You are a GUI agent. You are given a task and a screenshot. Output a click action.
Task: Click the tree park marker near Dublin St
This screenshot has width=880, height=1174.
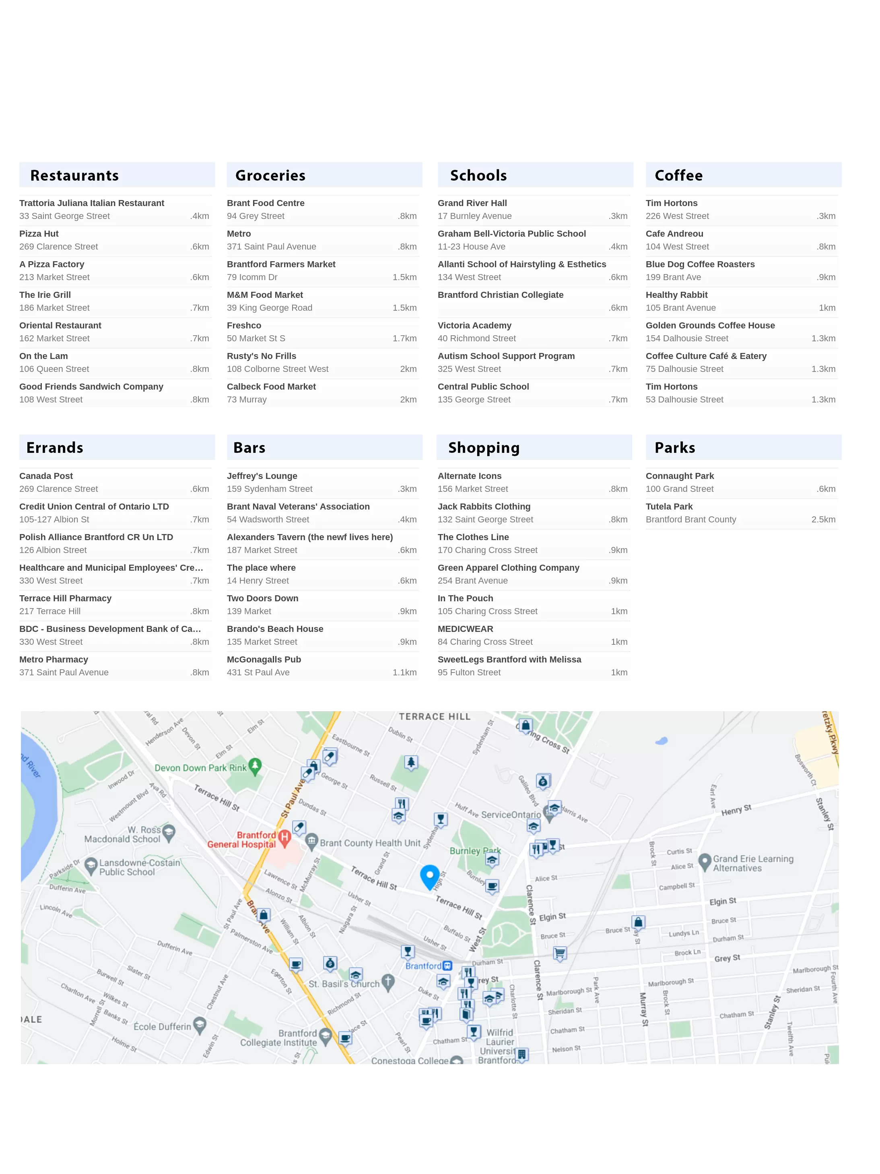tap(410, 763)
